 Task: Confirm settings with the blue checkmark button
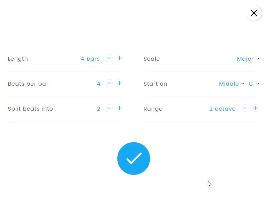(134, 159)
